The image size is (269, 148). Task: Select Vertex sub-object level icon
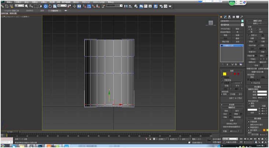pos(225,74)
